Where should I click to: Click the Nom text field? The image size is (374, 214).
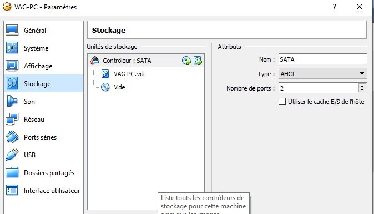click(323, 59)
